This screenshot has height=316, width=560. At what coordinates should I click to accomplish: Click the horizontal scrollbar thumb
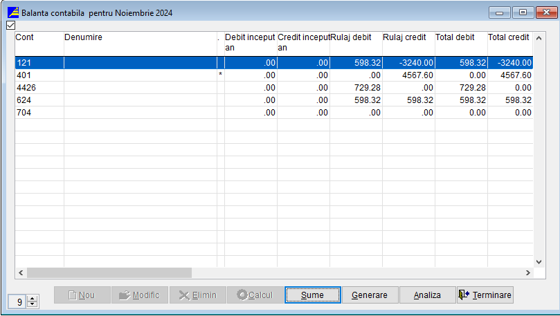click(x=109, y=273)
